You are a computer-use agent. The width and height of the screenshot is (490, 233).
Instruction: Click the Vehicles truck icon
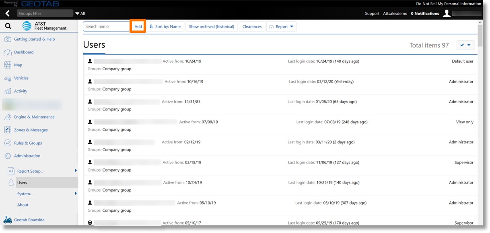(x=8, y=78)
